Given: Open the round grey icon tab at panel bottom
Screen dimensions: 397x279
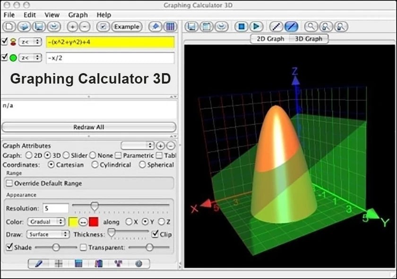Looking at the screenshot, I should tap(138, 264).
